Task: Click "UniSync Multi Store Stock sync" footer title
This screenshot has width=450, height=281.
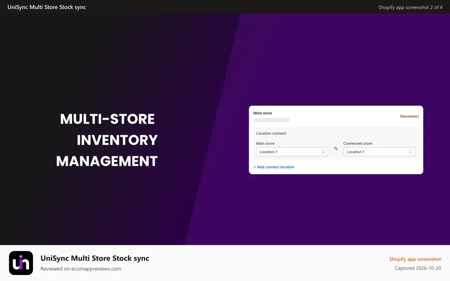Action: (x=95, y=258)
